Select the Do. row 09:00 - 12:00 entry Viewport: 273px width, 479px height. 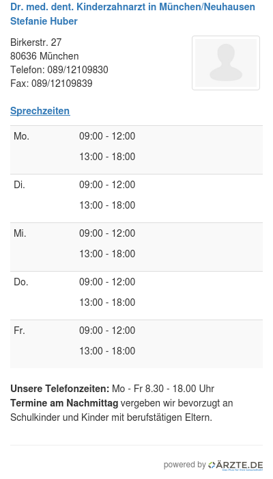[107, 282]
